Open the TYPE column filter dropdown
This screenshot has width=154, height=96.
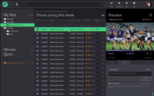pyautogui.click(x=39, y=20)
